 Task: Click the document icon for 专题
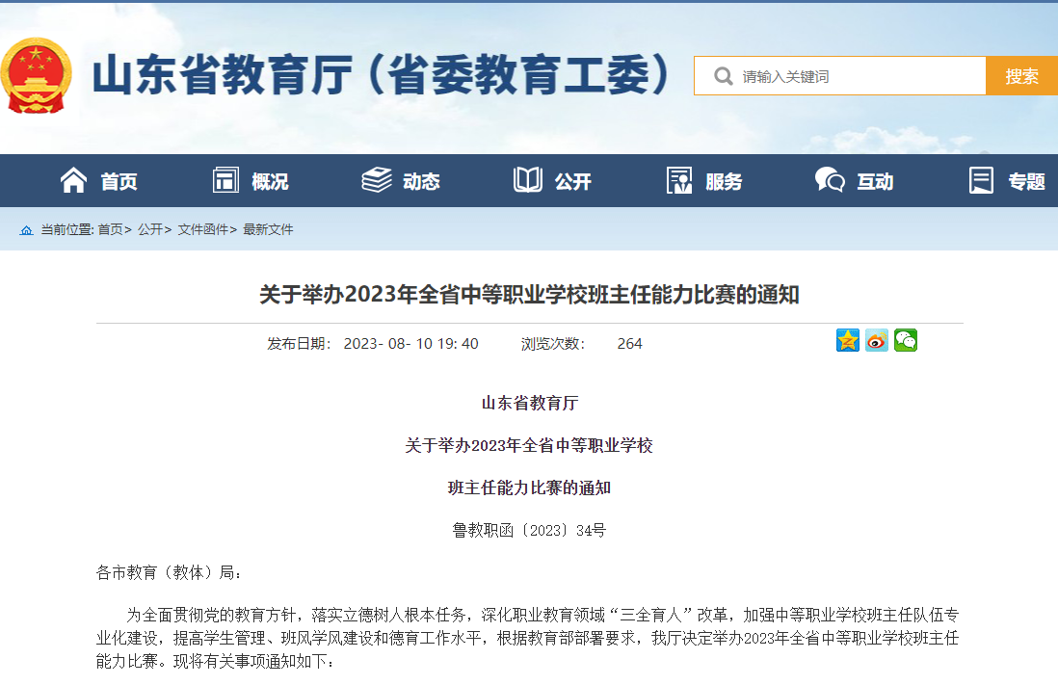click(x=981, y=180)
